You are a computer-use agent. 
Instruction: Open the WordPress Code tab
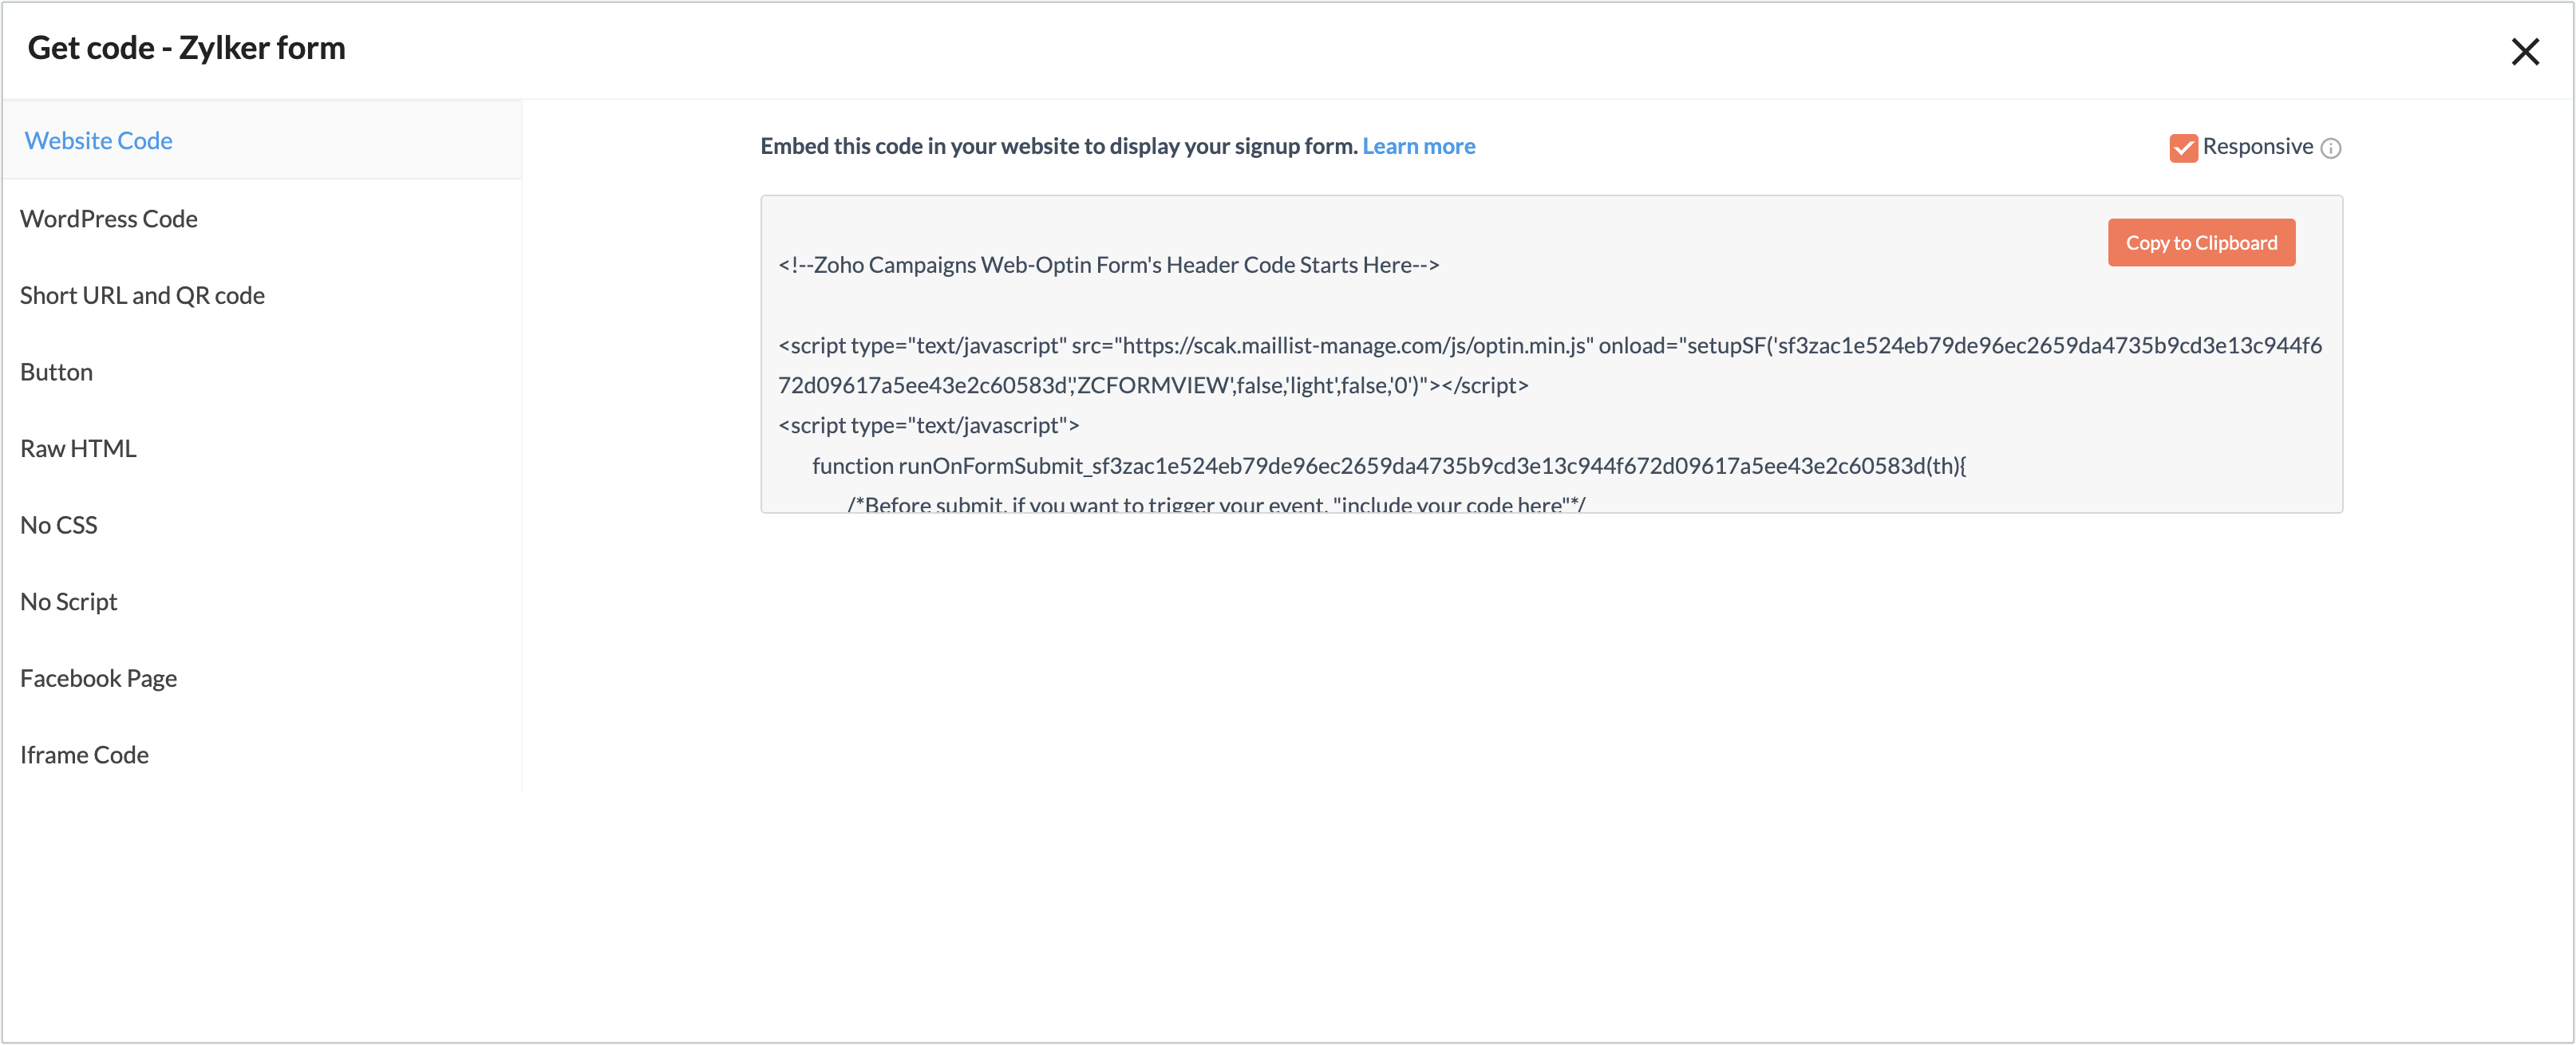tap(108, 218)
